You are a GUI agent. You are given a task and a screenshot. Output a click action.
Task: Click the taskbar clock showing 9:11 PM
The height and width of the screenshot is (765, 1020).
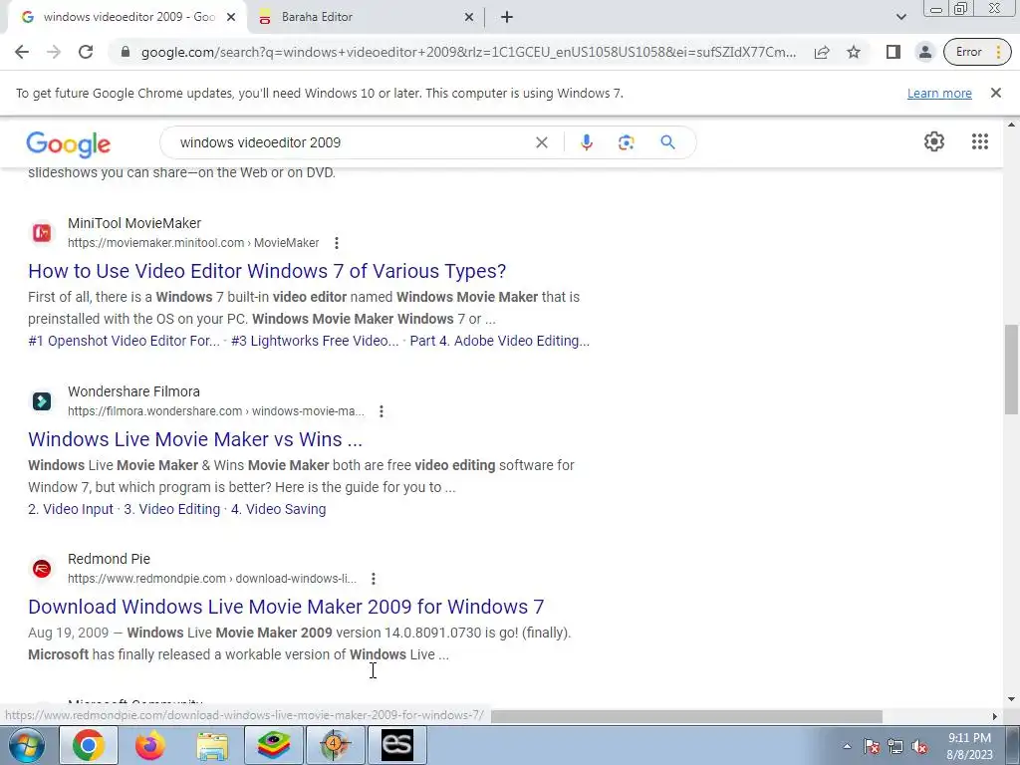click(969, 746)
